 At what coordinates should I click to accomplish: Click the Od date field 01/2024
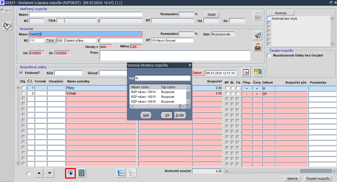37,53
